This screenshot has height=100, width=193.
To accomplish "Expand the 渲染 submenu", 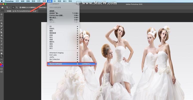I will [63, 44].
